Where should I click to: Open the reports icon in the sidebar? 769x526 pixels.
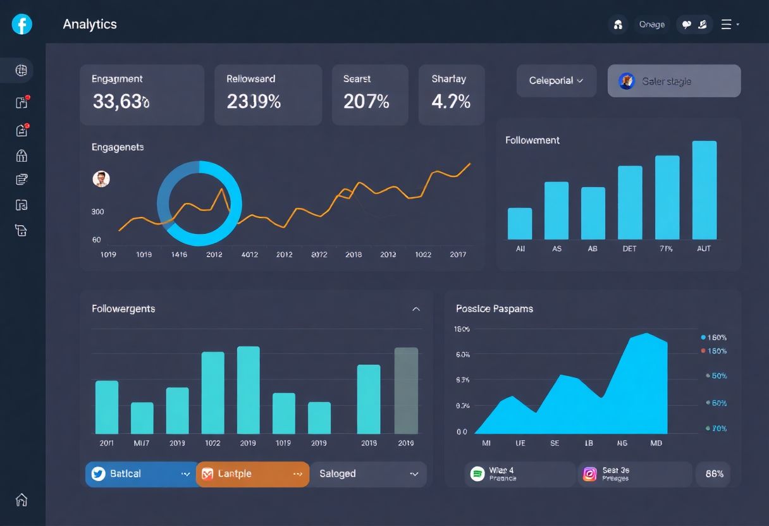coord(22,179)
